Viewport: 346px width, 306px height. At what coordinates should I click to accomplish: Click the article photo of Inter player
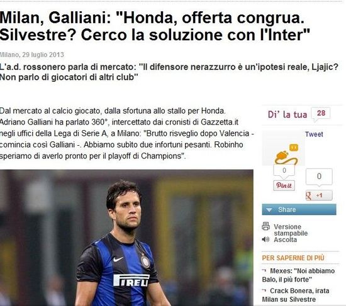tap(126, 238)
